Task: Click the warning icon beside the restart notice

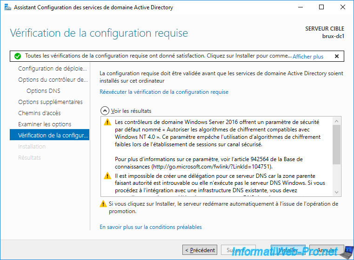Action: pyautogui.click(x=103, y=204)
